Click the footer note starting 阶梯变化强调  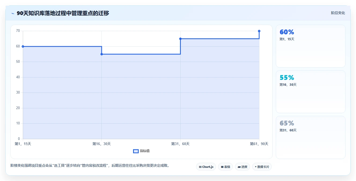coord(90,166)
